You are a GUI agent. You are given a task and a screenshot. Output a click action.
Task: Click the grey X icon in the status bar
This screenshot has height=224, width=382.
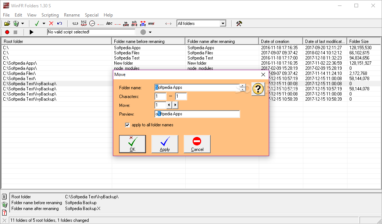click(4, 221)
